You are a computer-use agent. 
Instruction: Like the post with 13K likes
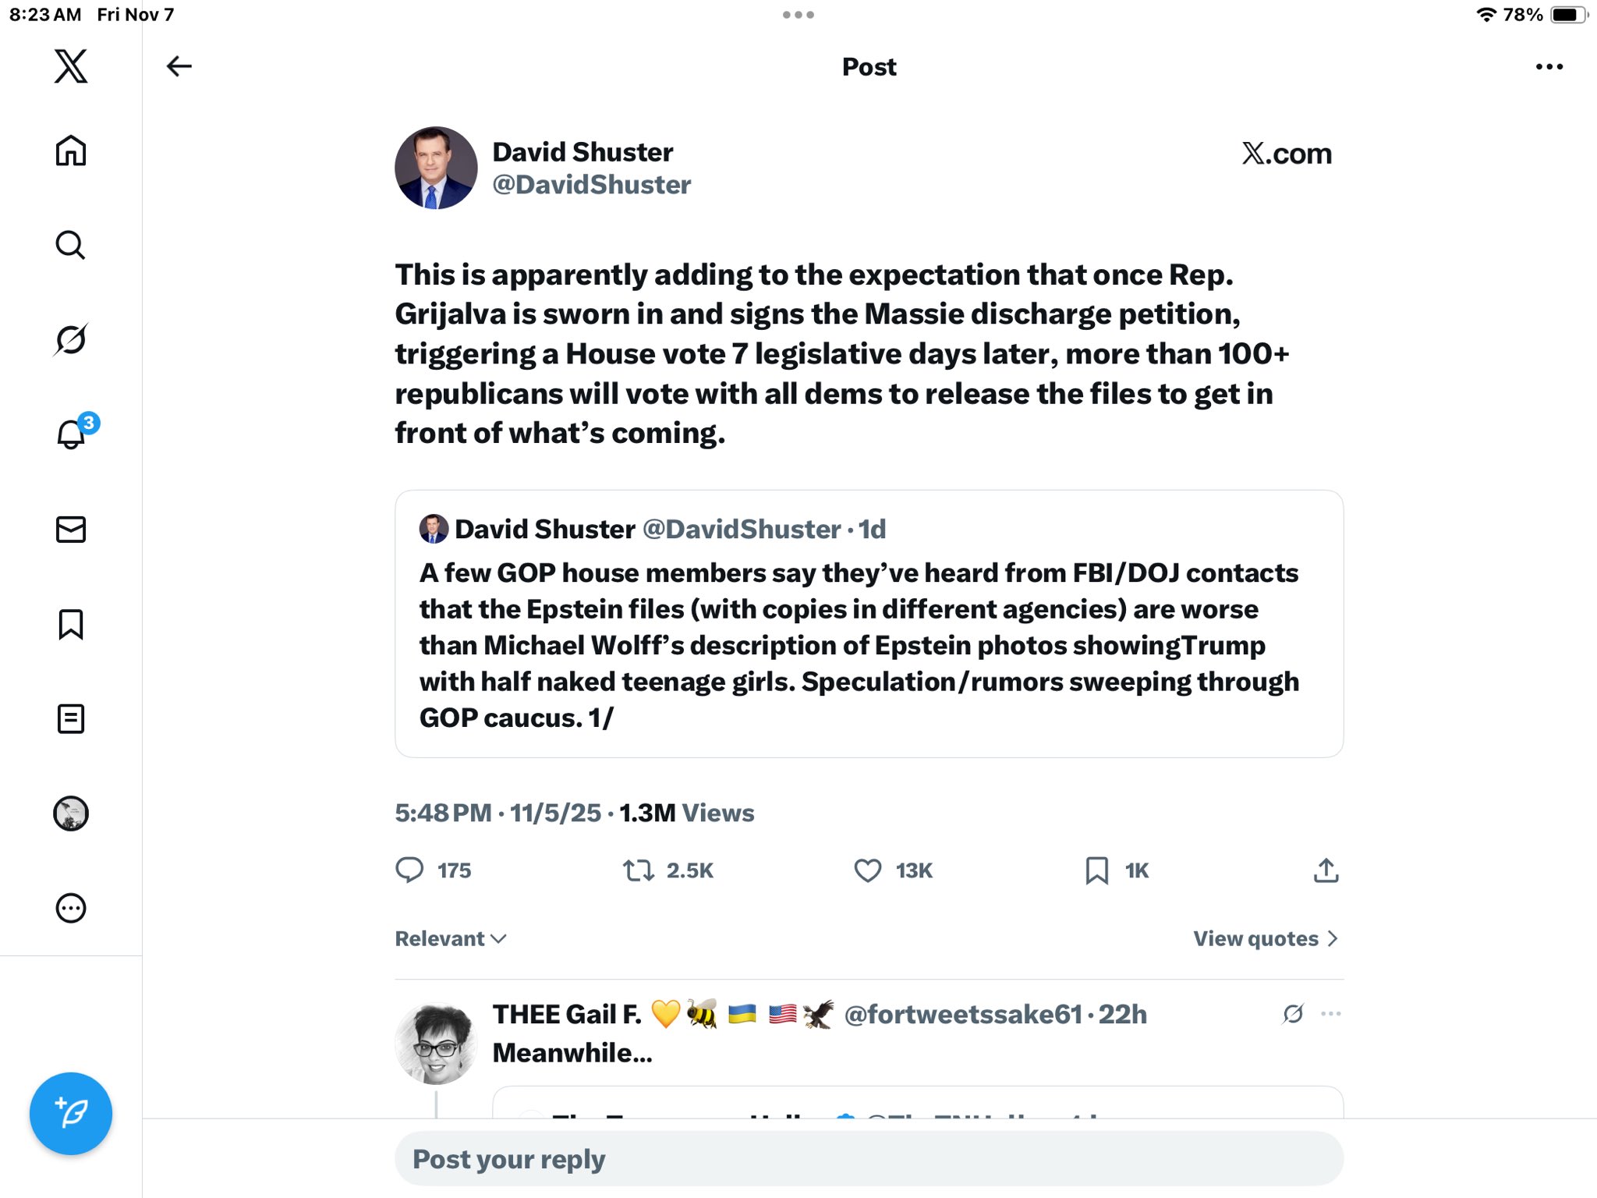868,870
